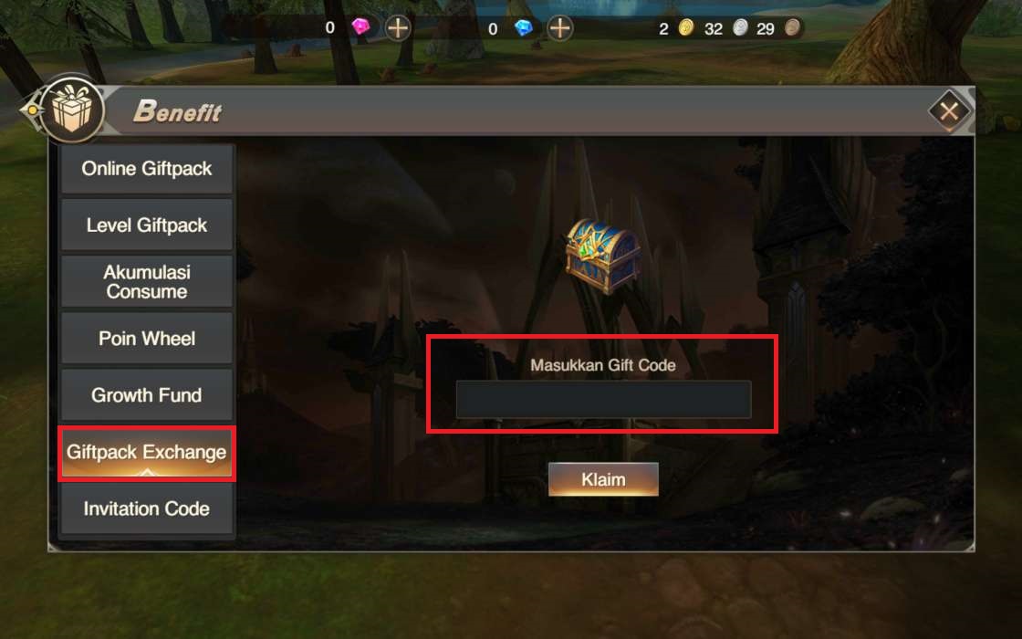Image resolution: width=1022 pixels, height=639 pixels.
Task: Click the silver coin icon
Action: pyautogui.click(x=740, y=27)
